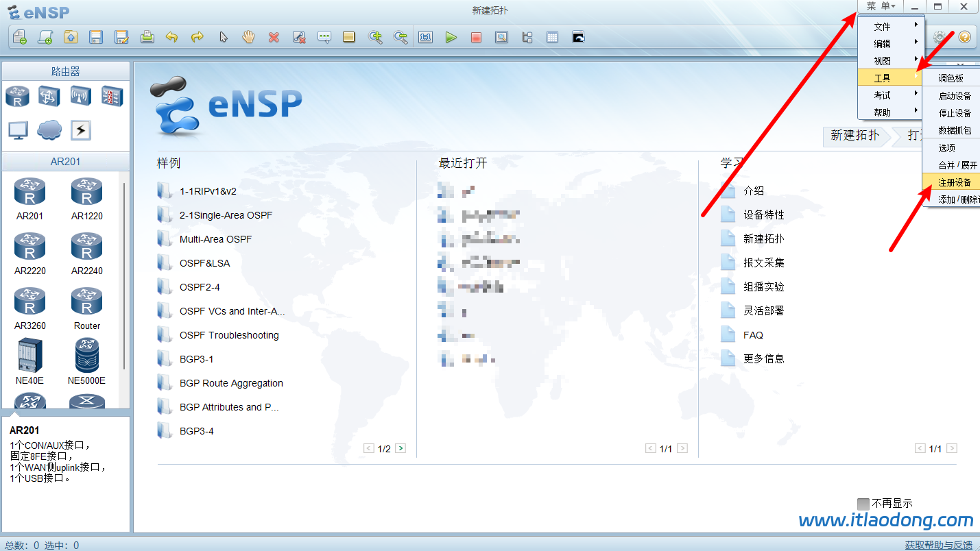The image size is (980, 551).
Task: Select 注册设备 in the tools submenu
Action: 955,182
